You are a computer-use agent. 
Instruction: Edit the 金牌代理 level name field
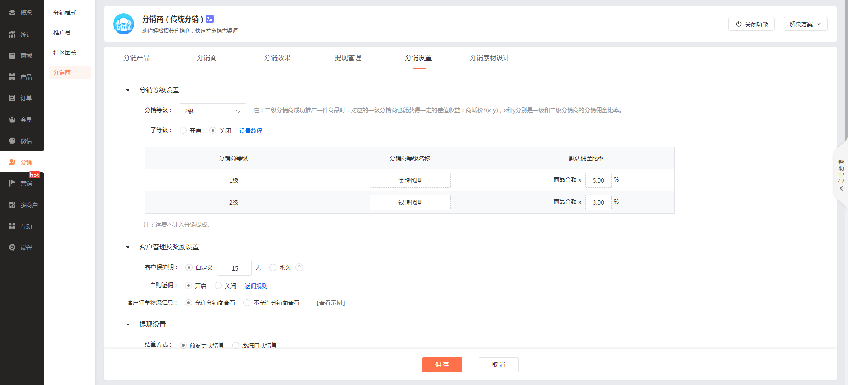[x=410, y=180]
